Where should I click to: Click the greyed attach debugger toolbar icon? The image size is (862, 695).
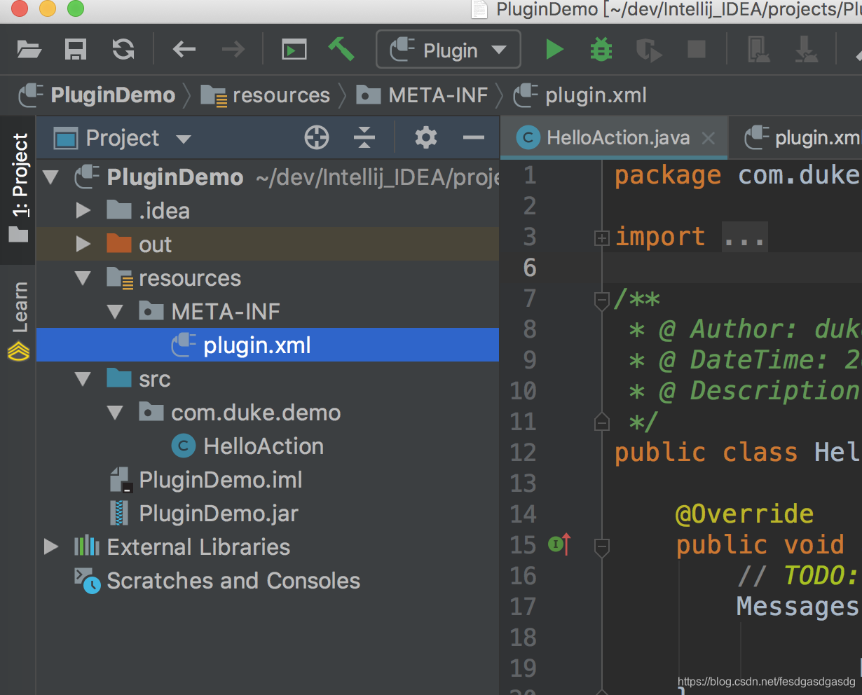[759, 50]
